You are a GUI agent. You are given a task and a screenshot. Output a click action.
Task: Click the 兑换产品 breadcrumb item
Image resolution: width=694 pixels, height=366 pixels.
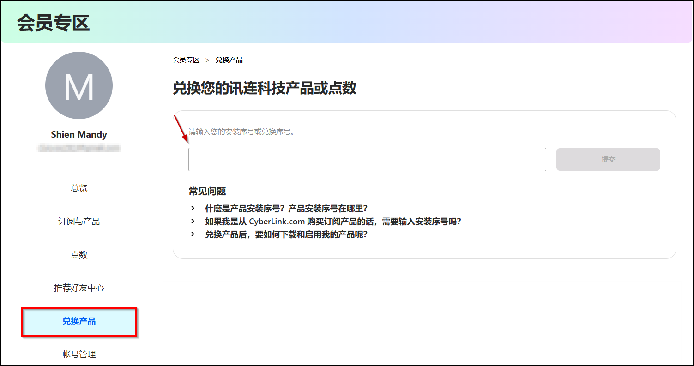[x=229, y=60]
